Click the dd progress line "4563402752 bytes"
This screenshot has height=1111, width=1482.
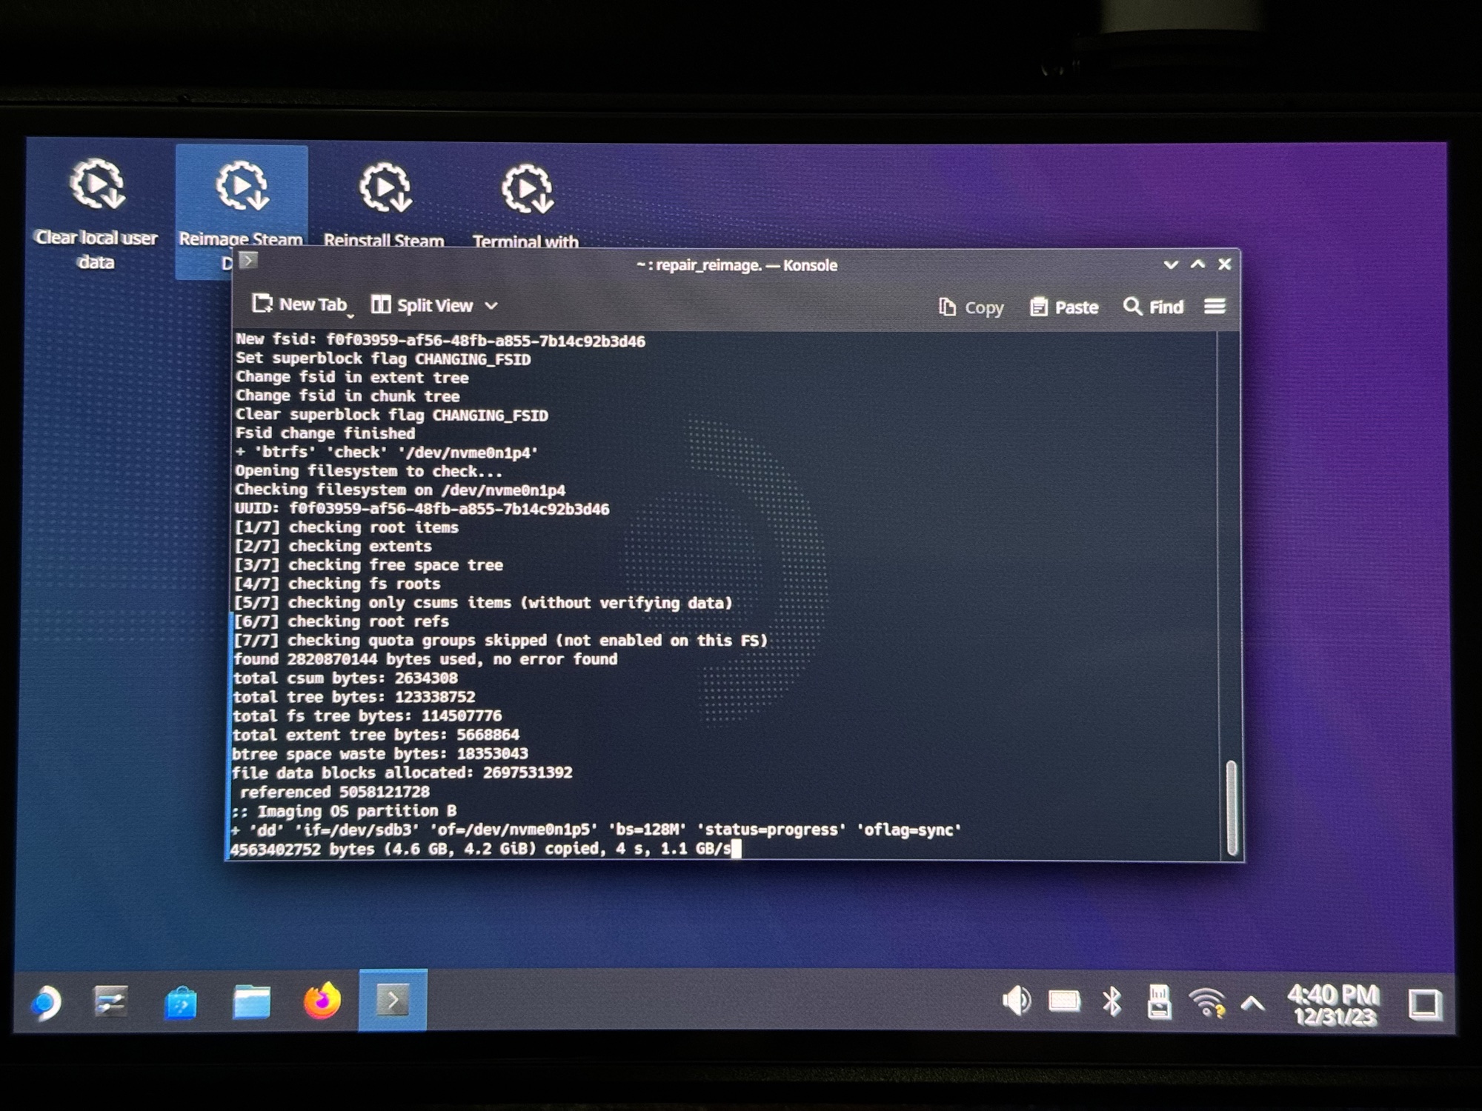[481, 849]
